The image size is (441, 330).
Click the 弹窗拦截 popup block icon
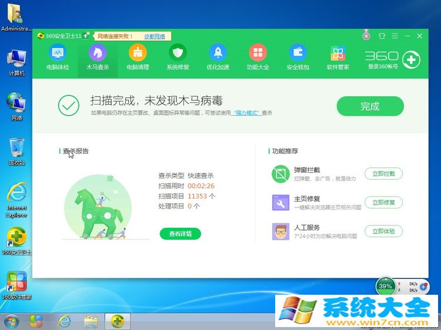(x=280, y=174)
